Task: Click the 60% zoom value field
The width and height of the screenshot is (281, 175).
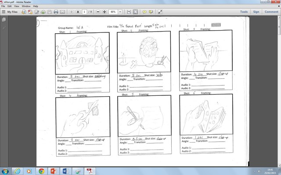Action: pos(113,12)
